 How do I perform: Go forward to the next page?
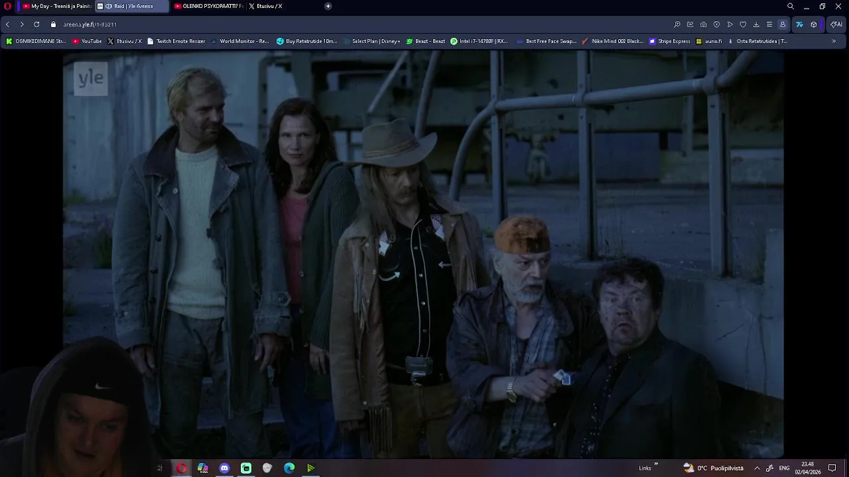pos(22,25)
